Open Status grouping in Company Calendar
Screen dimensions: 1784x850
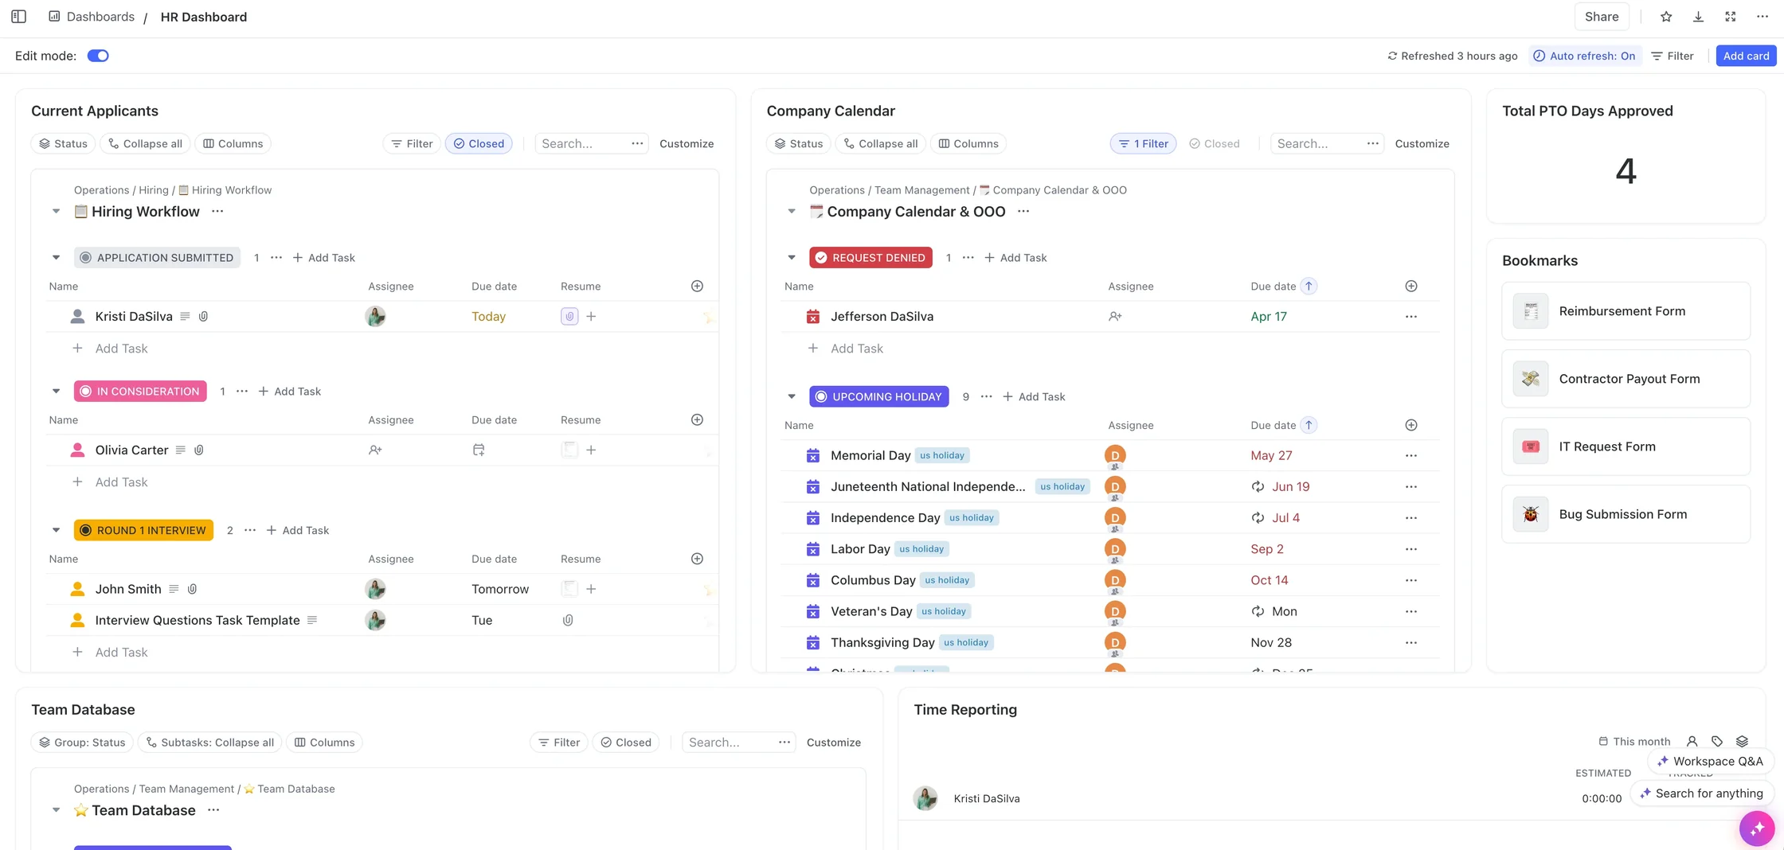pyautogui.click(x=799, y=144)
